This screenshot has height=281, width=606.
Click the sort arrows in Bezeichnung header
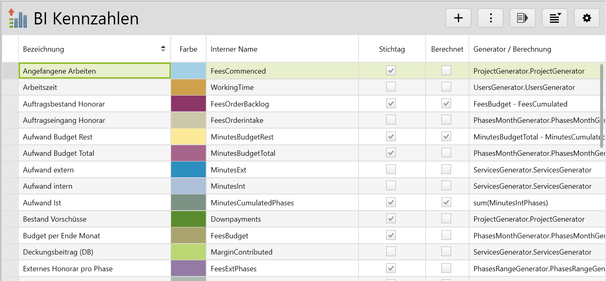point(163,49)
